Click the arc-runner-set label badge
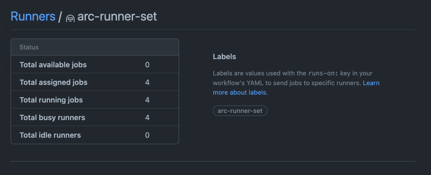The width and height of the screenshot is (431, 175). click(x=240, y=111)
